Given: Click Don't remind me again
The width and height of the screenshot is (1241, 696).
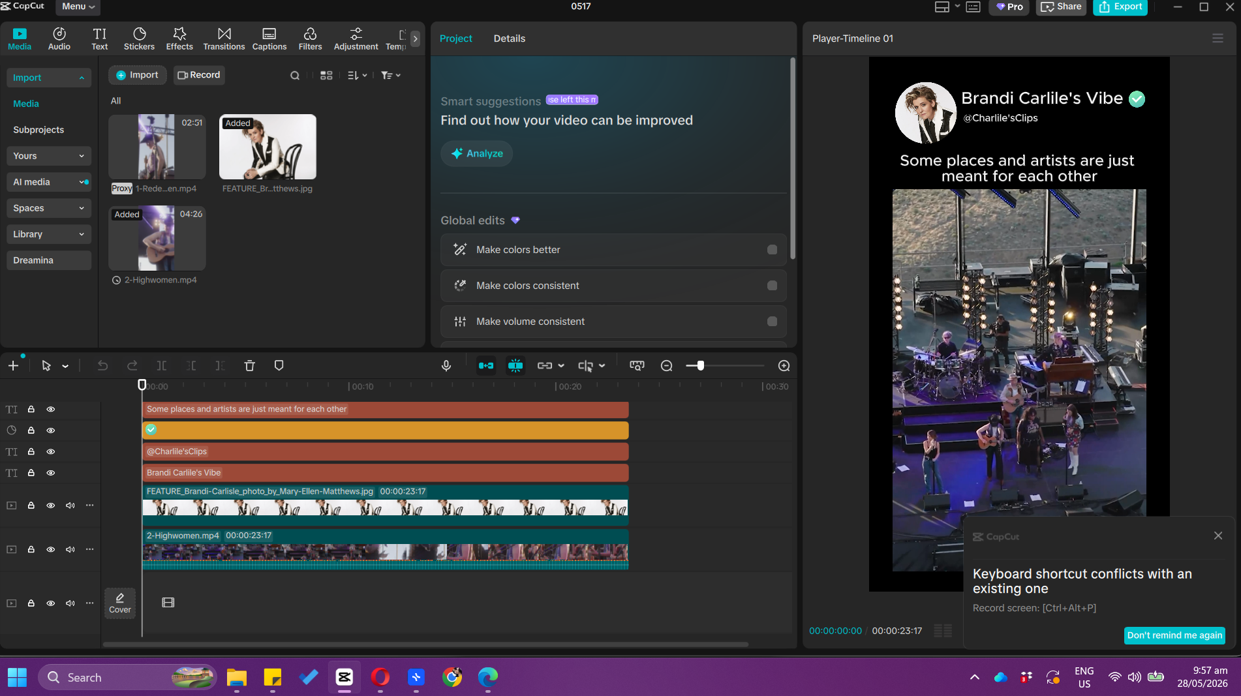Looking at the screenshot, I should click(x=1174, y=635).
